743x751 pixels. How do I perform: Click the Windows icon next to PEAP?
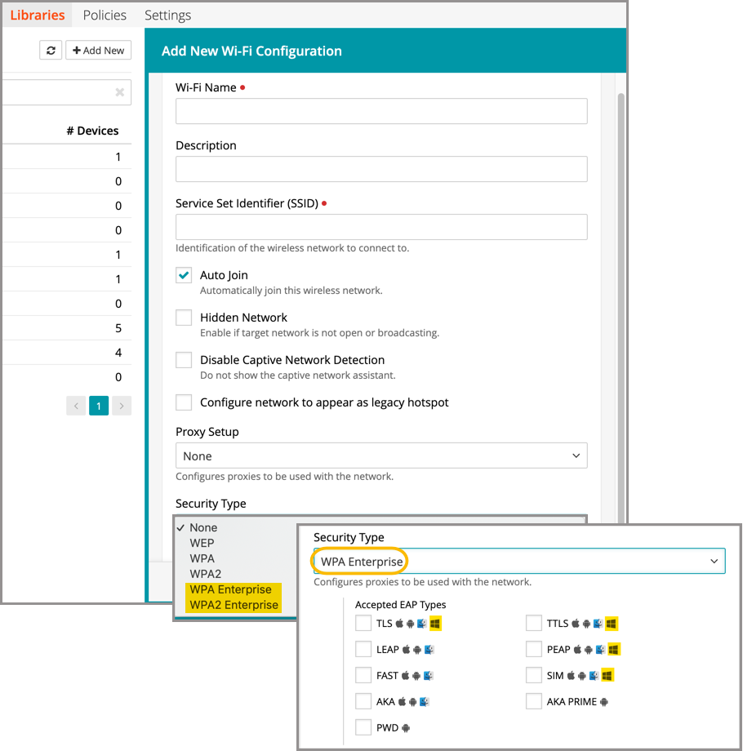(x=614, y=650)
